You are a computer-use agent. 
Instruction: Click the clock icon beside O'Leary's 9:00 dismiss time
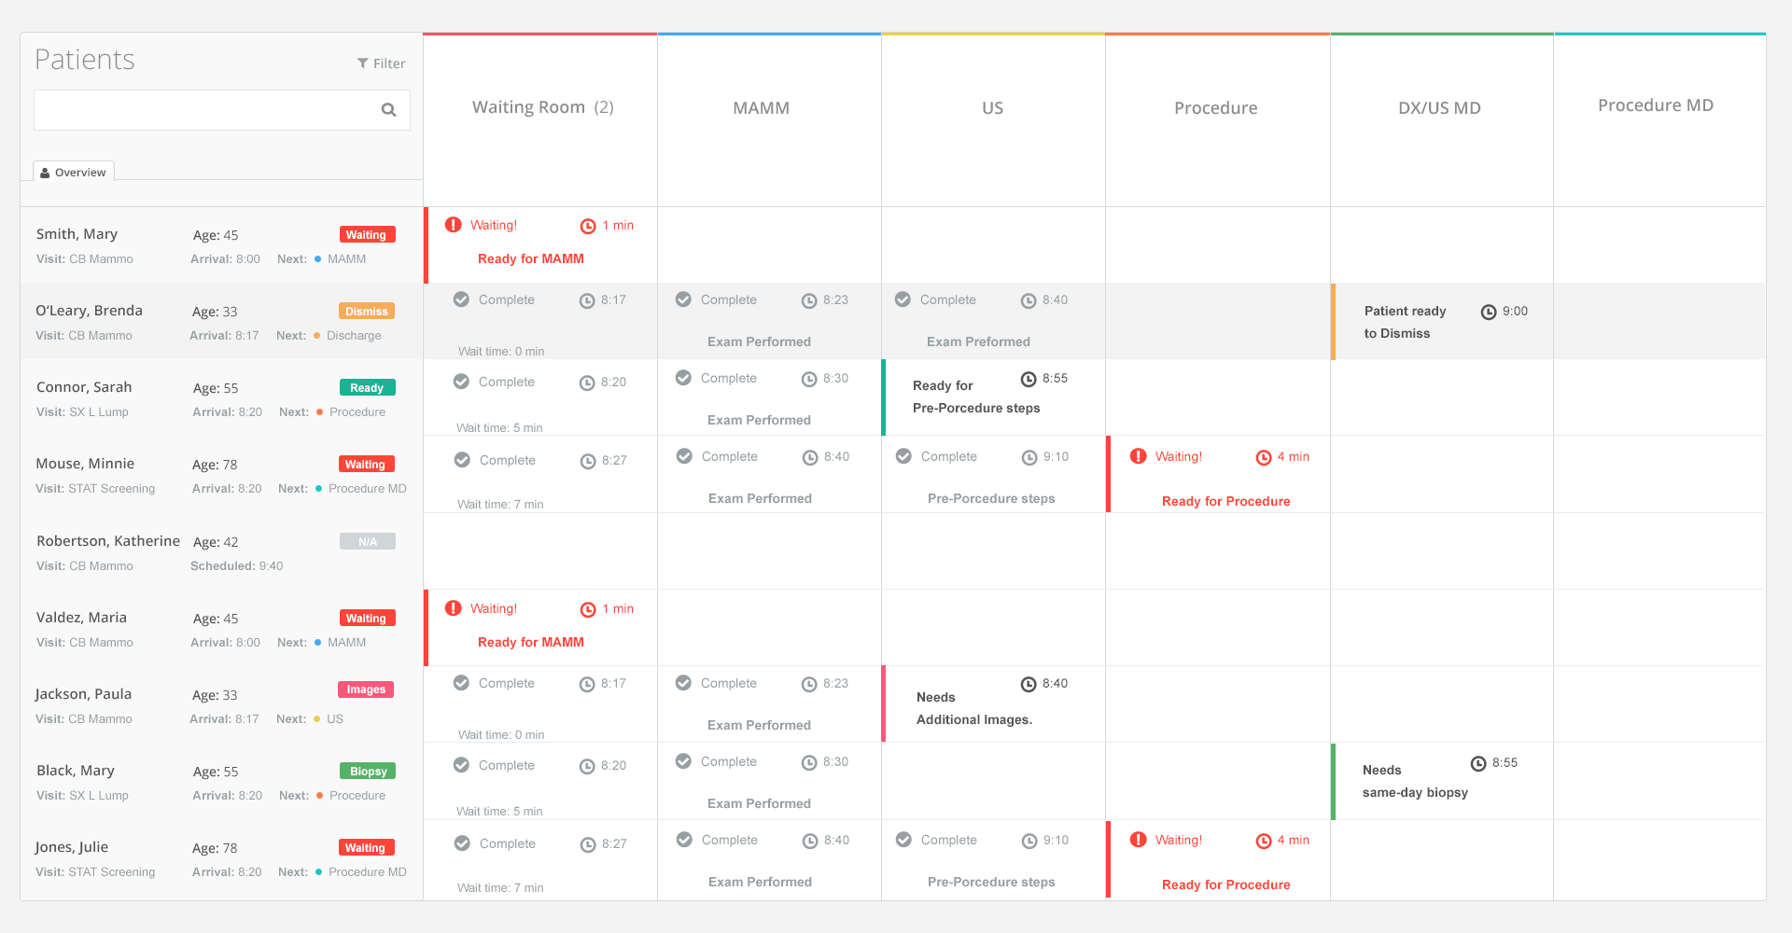coord(1489,312)
